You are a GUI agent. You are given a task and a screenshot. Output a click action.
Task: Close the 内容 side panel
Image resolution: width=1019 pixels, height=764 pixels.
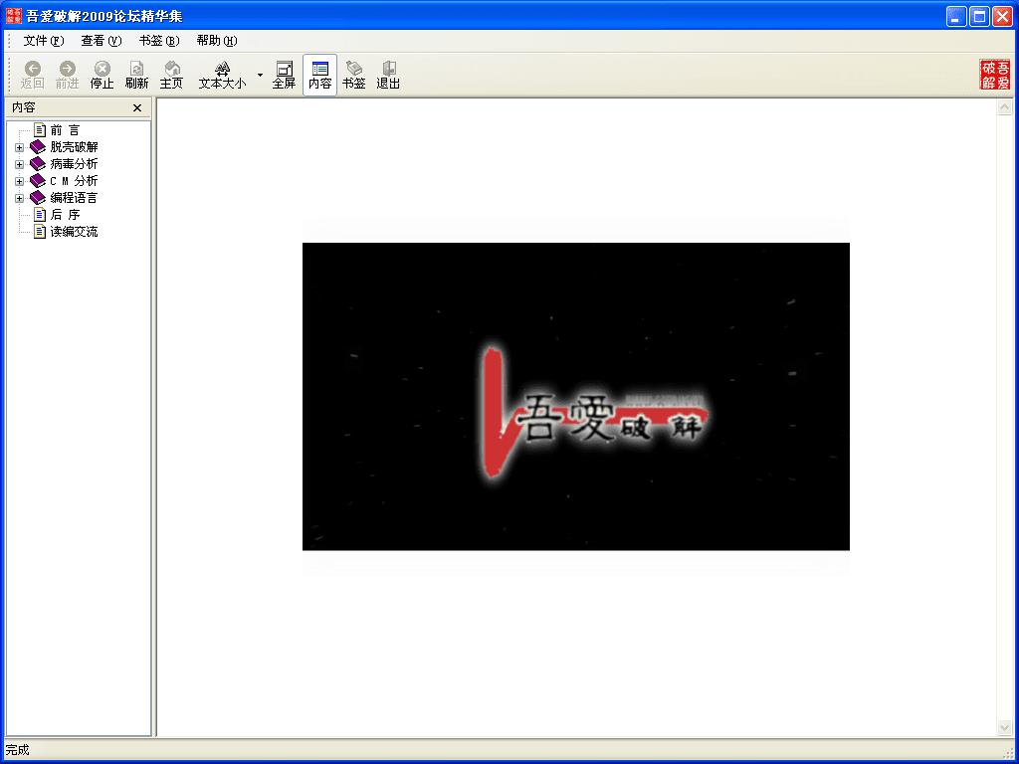click(137, 107)
